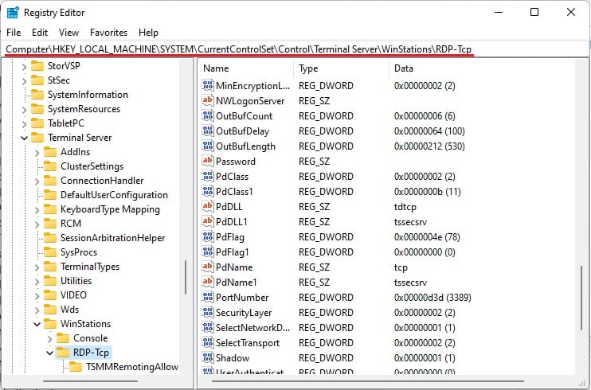Open the Favorites menu
591x390 pixels.
click(x=108, y=33)
